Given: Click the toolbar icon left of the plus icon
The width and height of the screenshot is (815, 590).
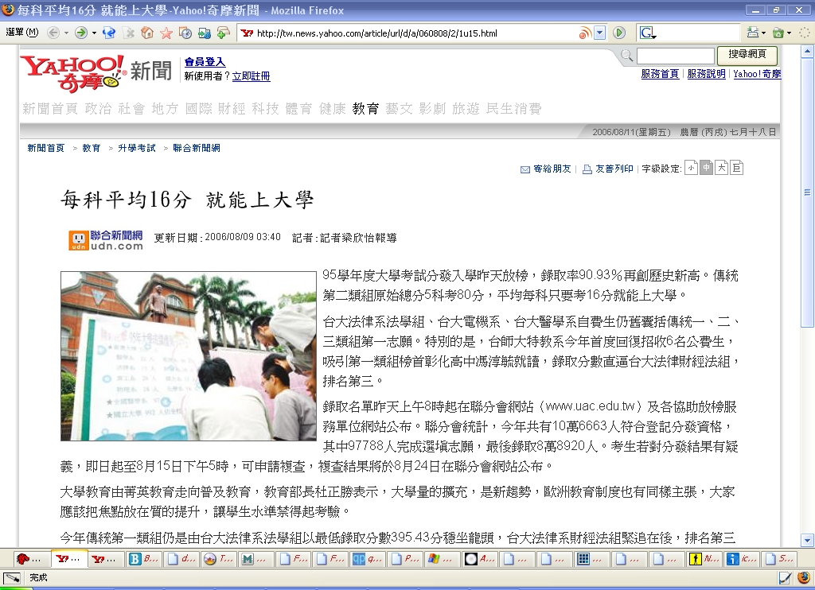Looking at the screenshot, I should click(x=205, y=33).
